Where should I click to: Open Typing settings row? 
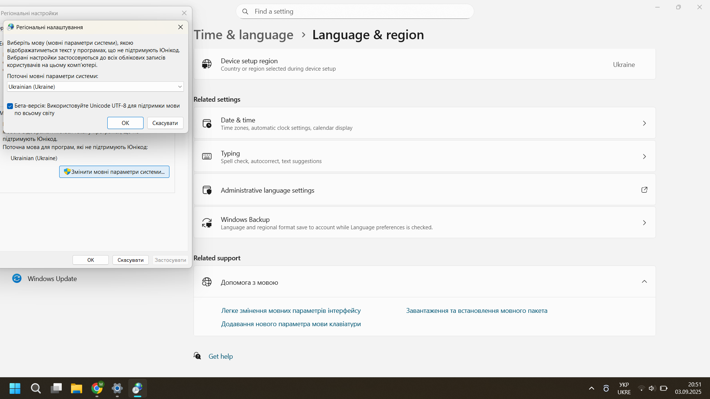tap(424, 156)
